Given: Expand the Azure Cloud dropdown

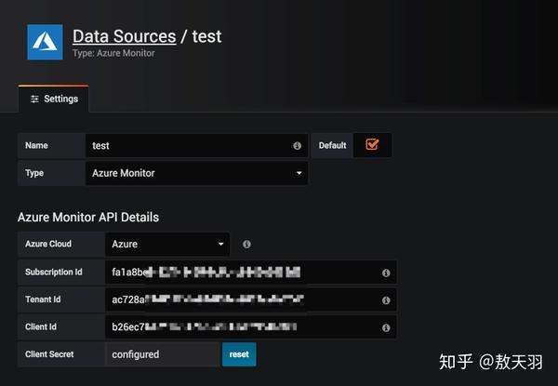Looking at the screenshot, I should (x=167, y=245).
